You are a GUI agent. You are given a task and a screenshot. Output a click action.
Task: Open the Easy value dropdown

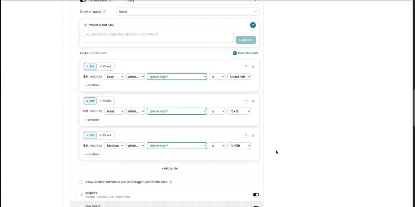pos(114,77)
